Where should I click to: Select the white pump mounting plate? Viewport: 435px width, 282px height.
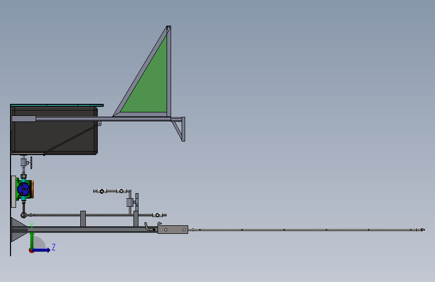point(14,192)
